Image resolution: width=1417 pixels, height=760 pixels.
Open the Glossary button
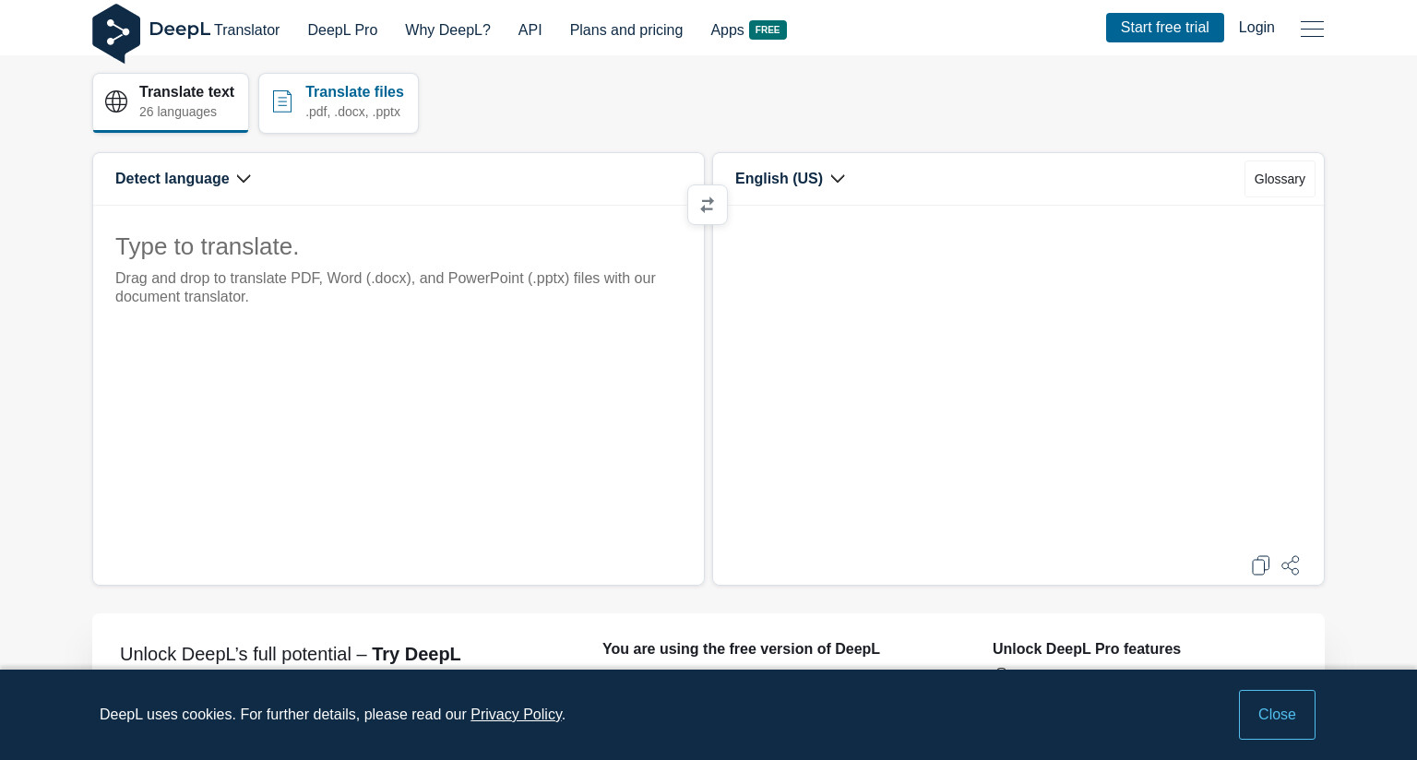1280,179
